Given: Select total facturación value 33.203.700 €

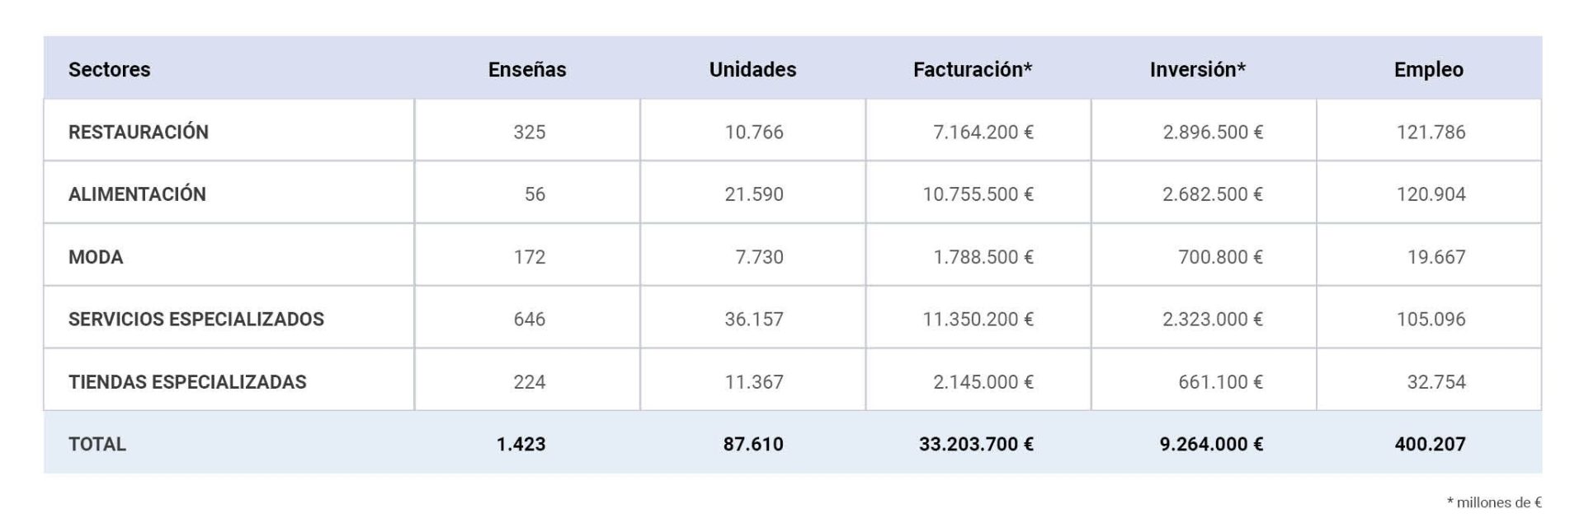Looking at the screenshot, I should (976, 445).
